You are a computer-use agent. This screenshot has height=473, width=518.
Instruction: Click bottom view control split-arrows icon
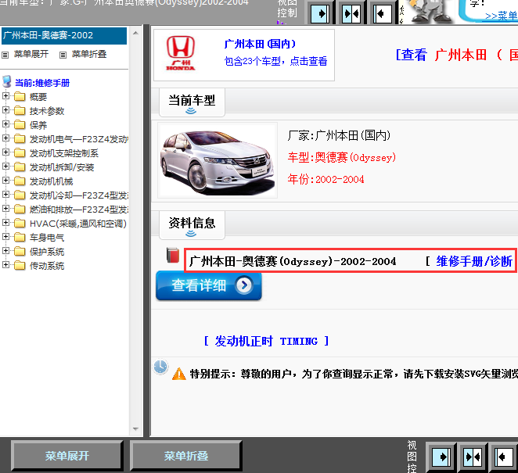tap(472, 457)
